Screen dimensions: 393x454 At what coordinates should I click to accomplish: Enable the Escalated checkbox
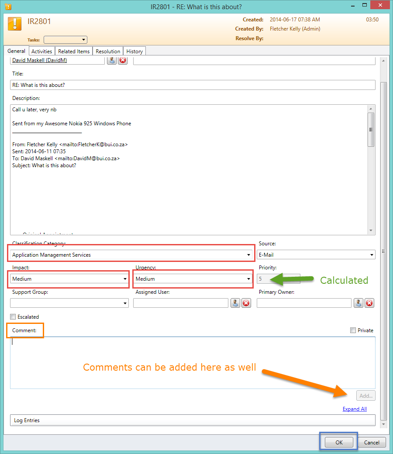point(13,317)
